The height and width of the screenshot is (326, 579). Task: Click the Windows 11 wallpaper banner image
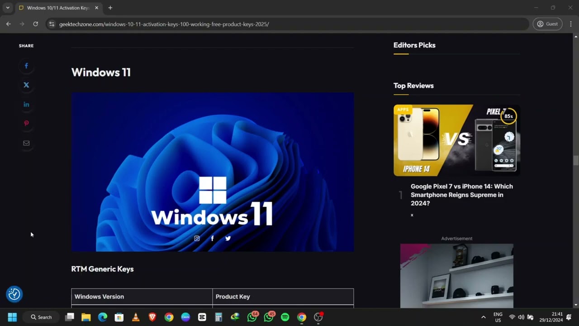[x=213, y=172]
